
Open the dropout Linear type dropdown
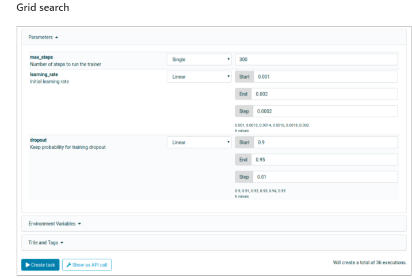(199, 142)
